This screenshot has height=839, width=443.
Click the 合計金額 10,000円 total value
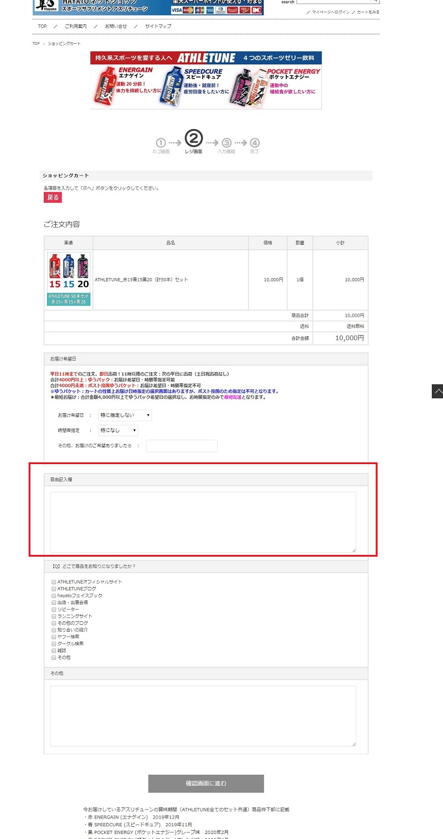tap(350, 338)
